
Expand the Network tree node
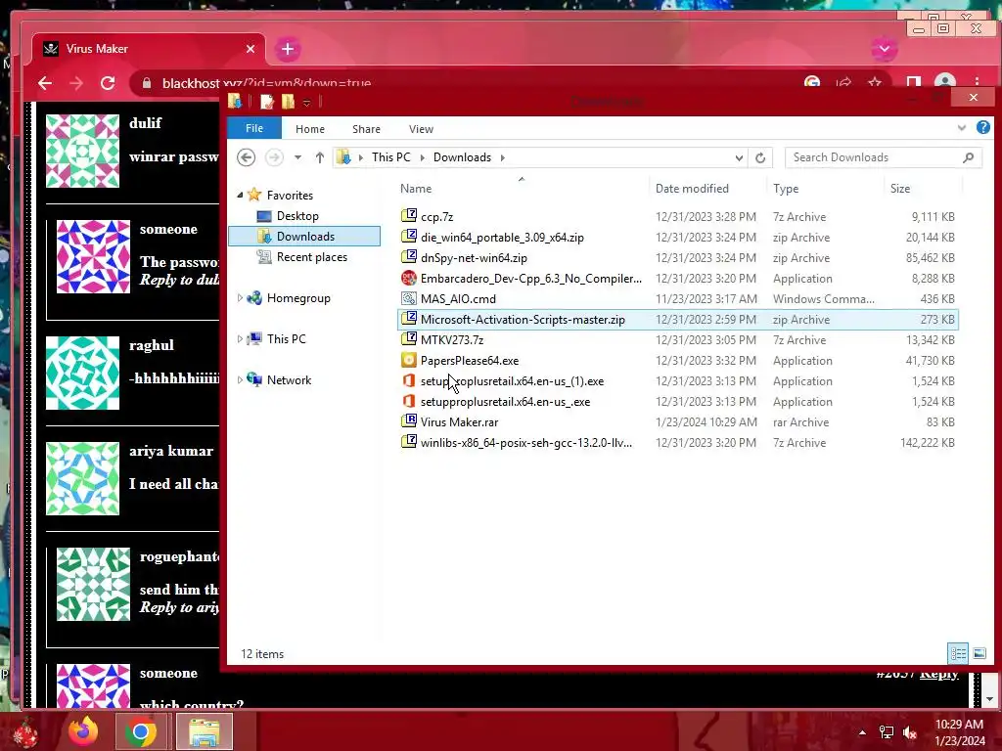click(x=241, y=379)
